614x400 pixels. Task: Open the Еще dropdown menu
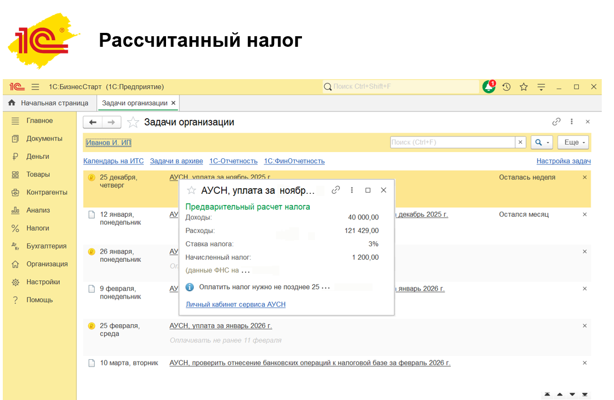point(575,142)
